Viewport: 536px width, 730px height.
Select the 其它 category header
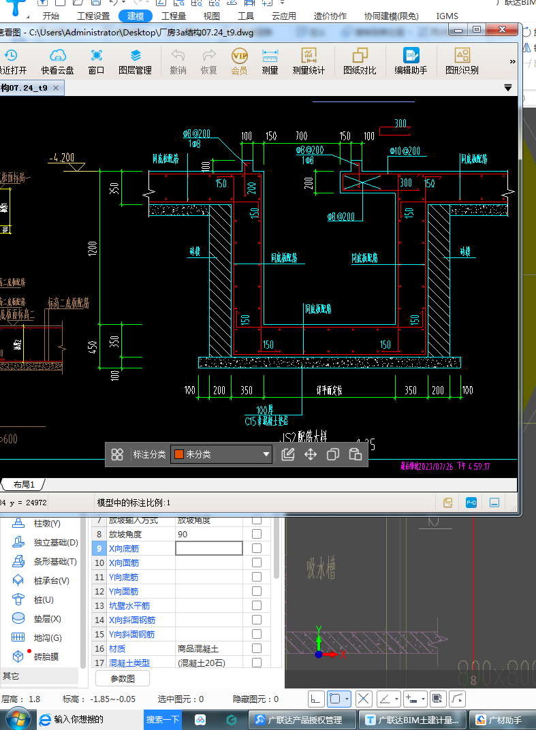click(x=39, y=676)
